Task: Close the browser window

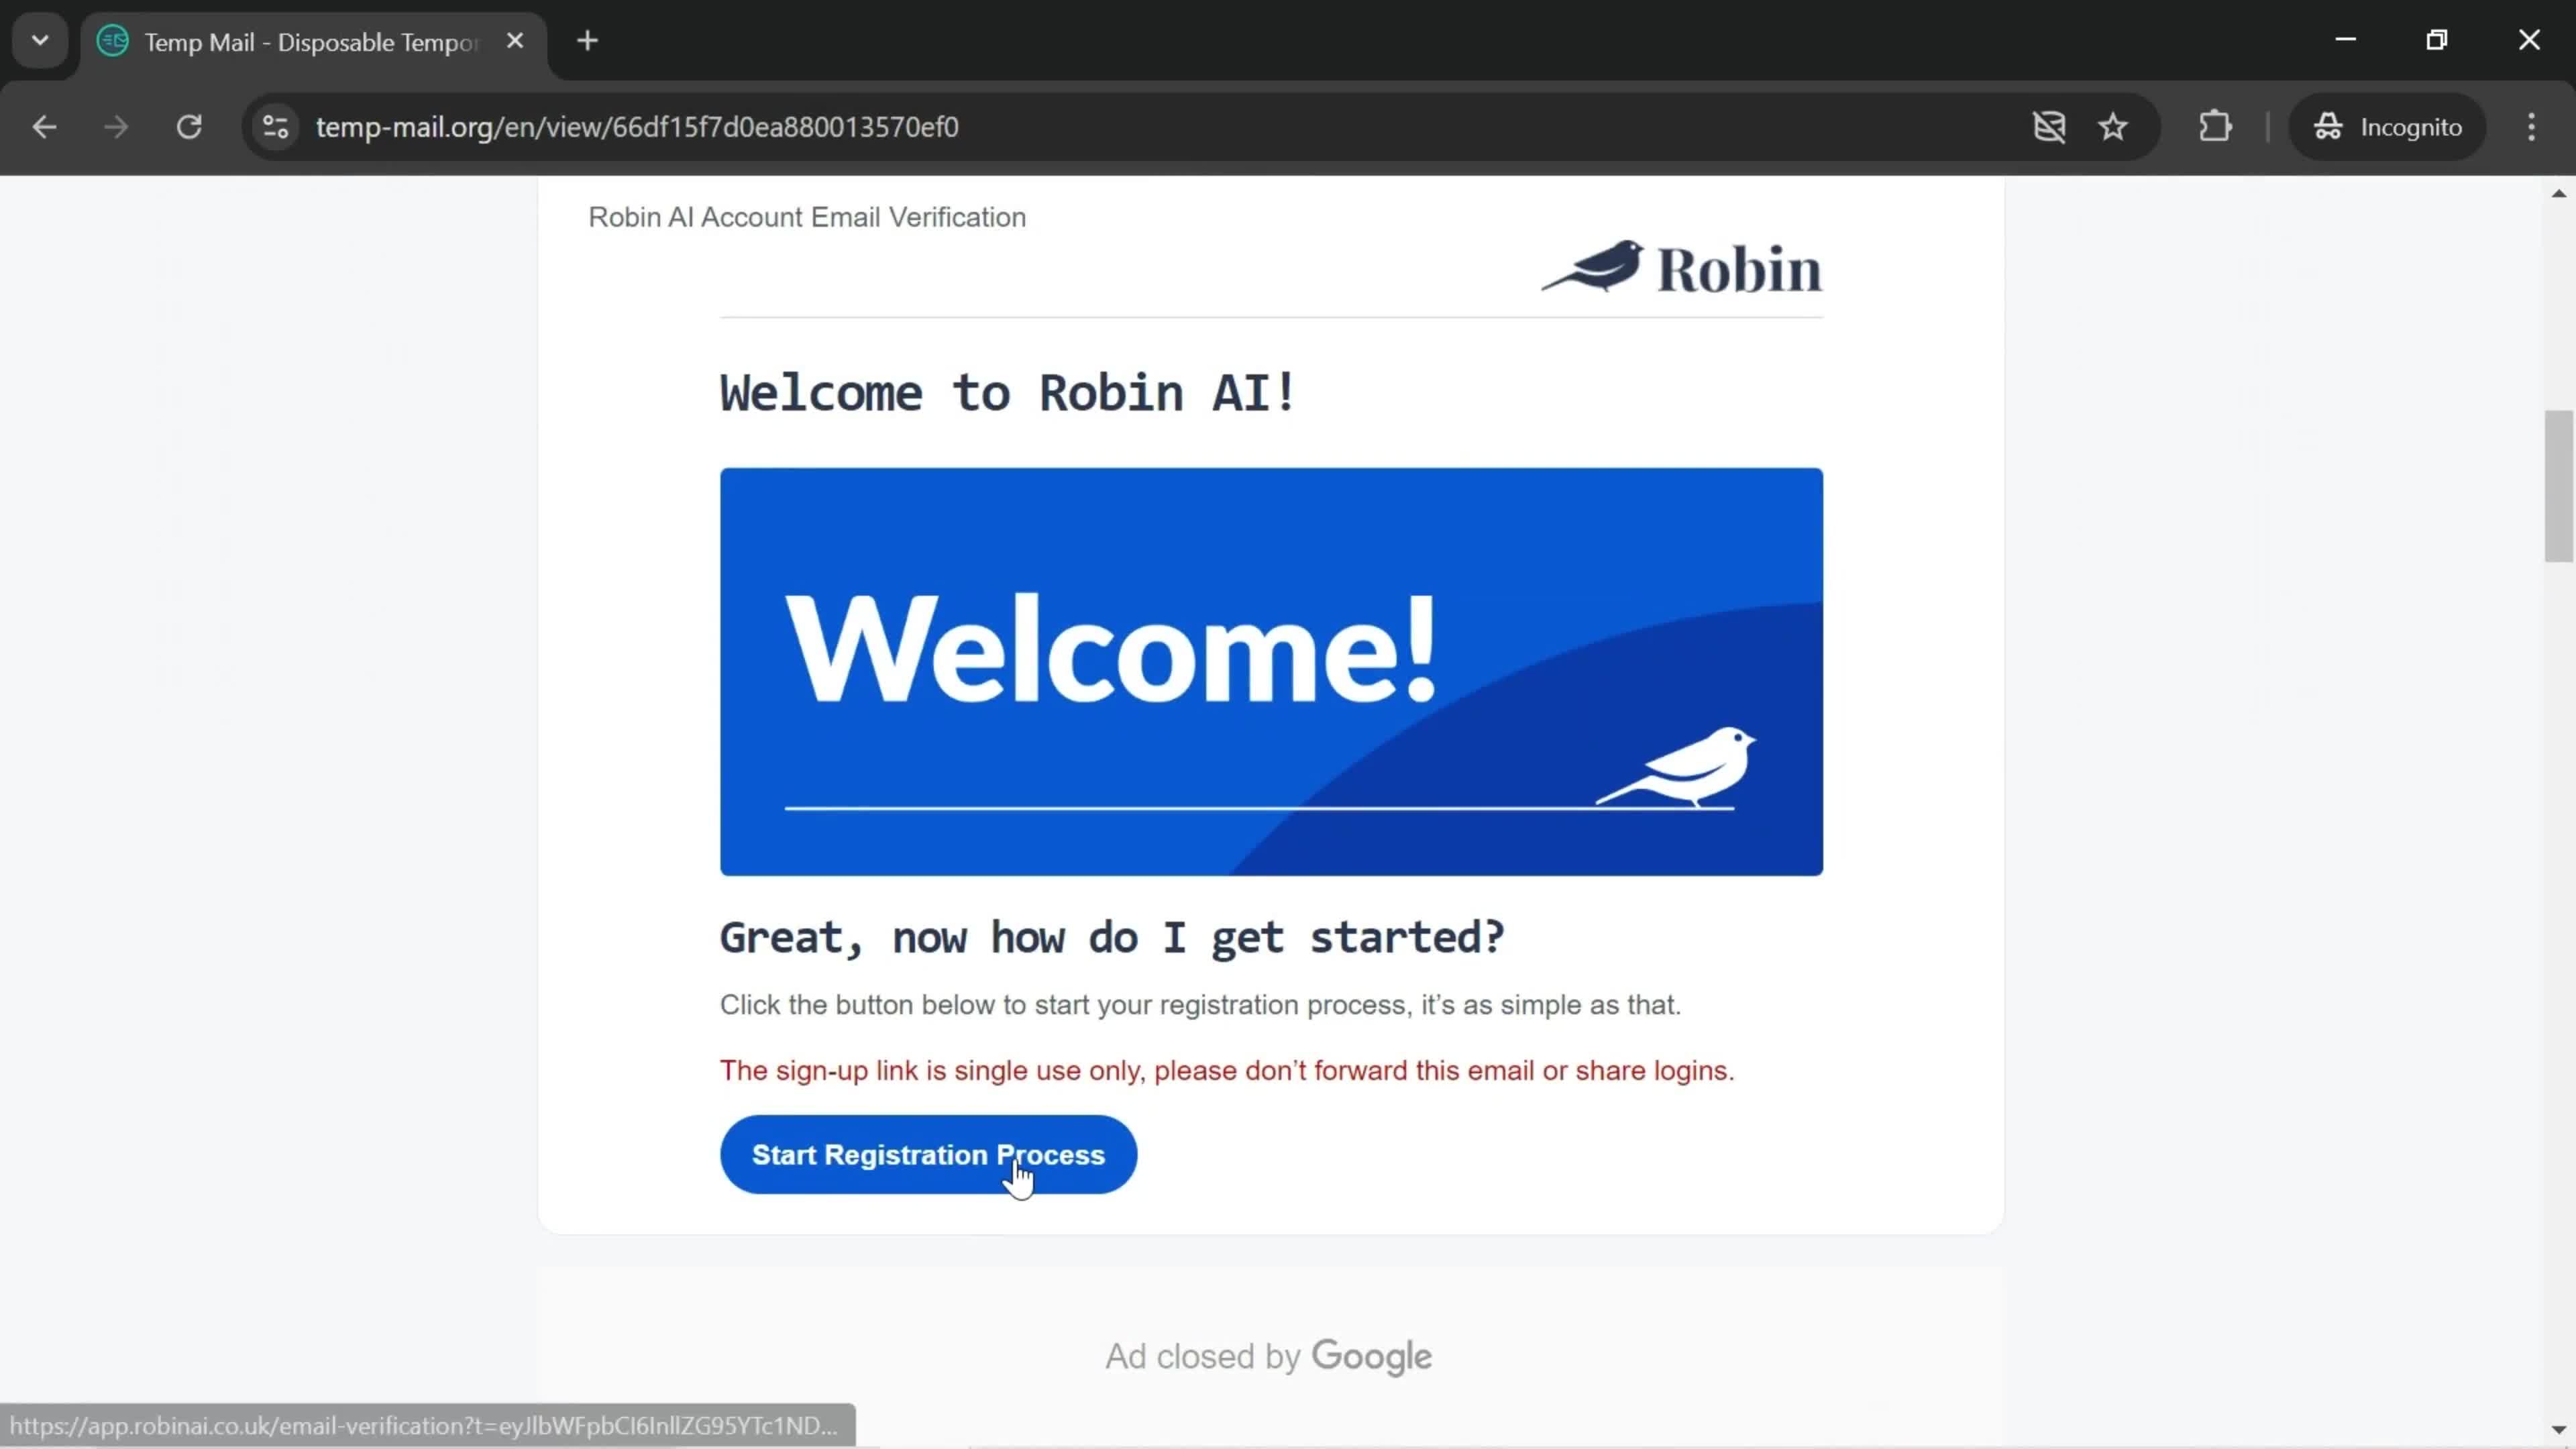Action: click(x=2529, y=40)
